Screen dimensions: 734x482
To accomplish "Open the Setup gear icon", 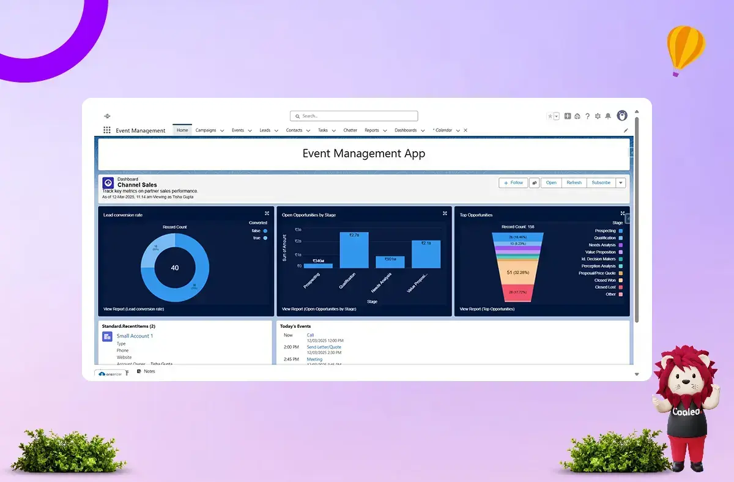I will click(x=598, y=116).
